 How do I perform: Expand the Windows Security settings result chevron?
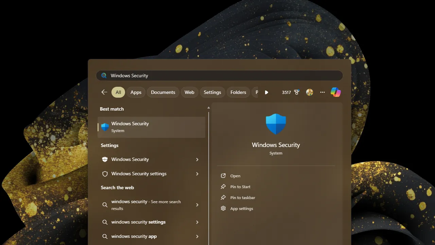pyautogui.click(x=197, y=174)
